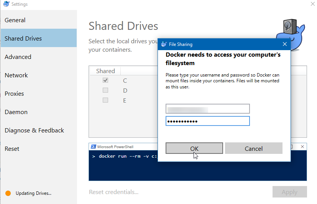Focus the username input field
317x204 pixels.
(x=208, y=109)
